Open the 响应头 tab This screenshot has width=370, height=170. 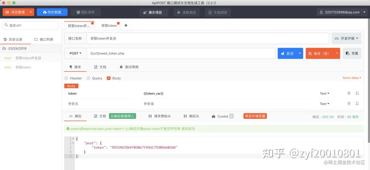tap(191, 116)
